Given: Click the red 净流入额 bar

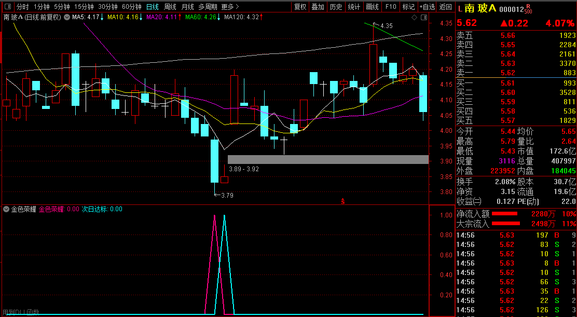Looking at the screenshot, I should pos(505,214).
